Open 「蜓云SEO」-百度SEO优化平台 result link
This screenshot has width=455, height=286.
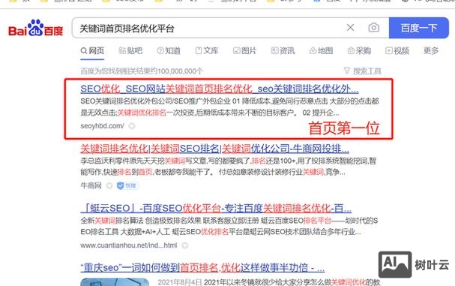[216, 209]
